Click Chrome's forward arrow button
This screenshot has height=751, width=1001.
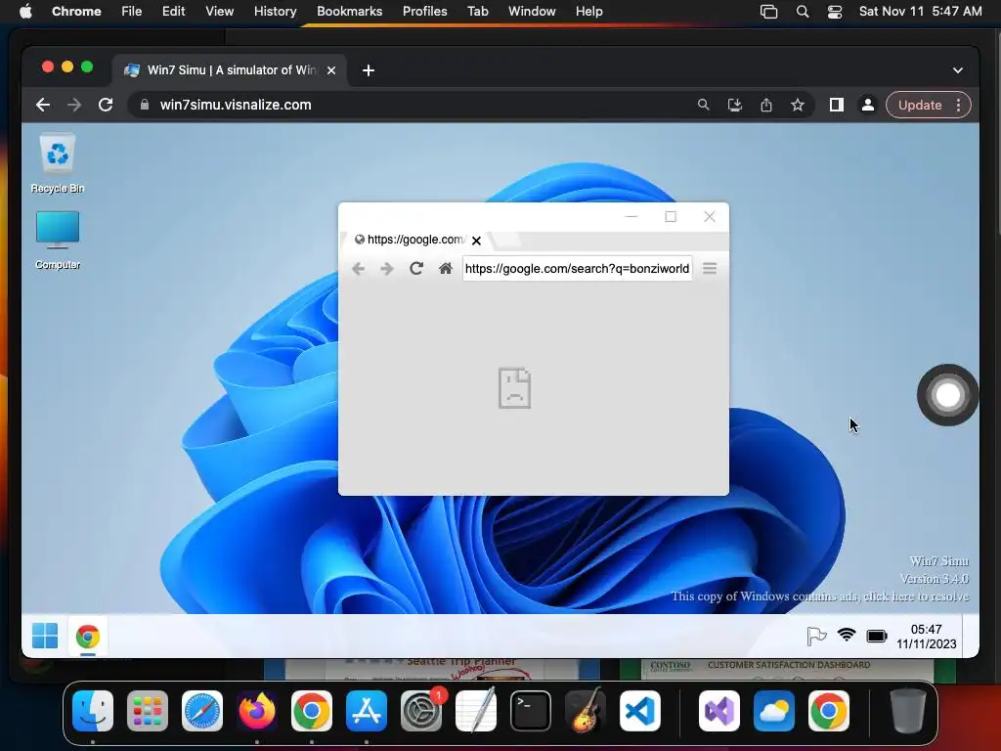tap(74, 105)
